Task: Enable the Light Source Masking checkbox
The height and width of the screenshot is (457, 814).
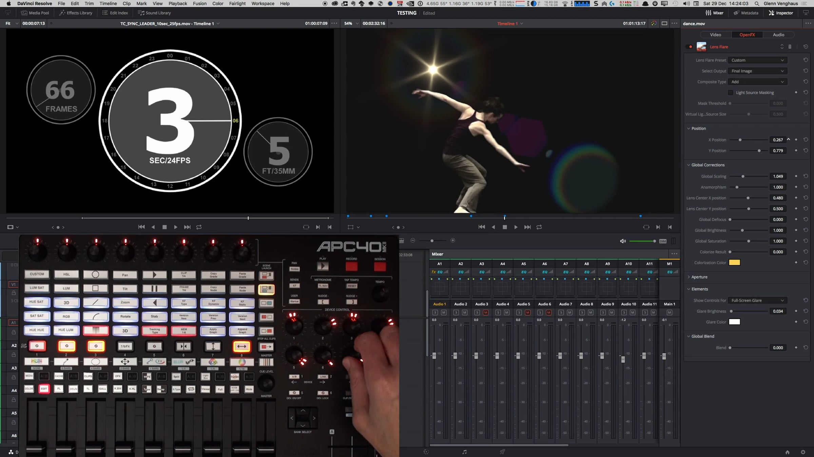Action: [x=731, y=92]
